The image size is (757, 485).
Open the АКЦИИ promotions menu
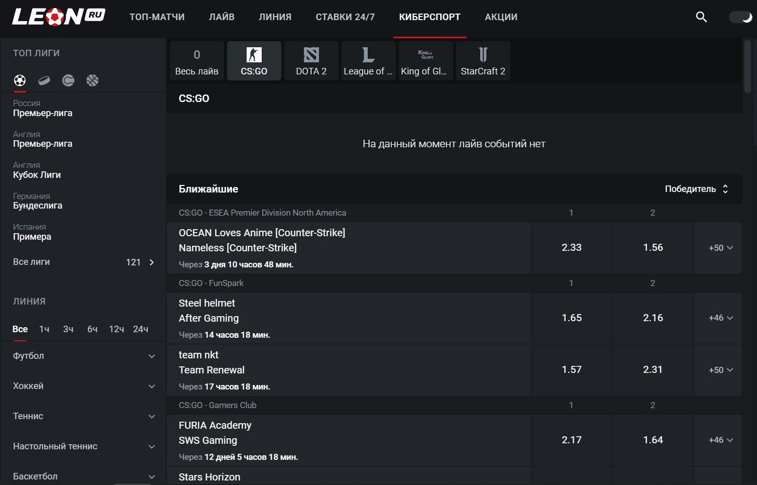tap(501, 17)
